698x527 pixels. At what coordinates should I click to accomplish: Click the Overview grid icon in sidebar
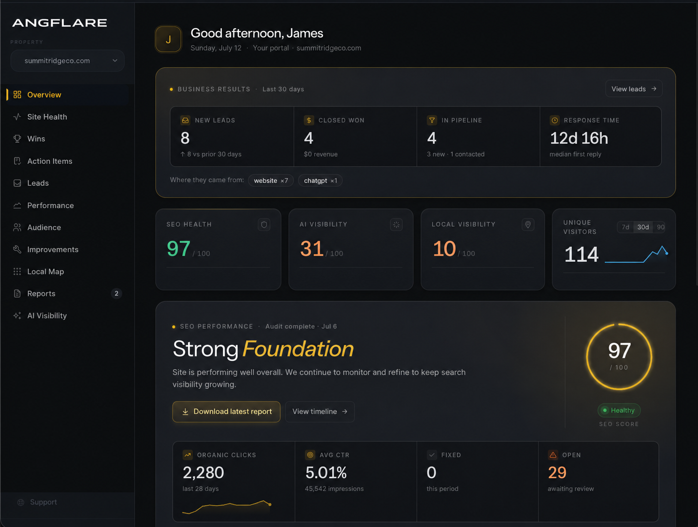(x=17, y=94)
